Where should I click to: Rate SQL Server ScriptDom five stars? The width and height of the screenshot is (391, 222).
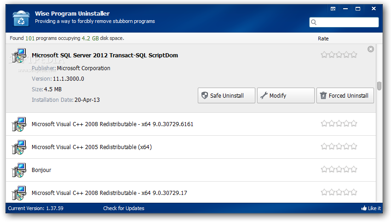pyautogui.click(x=354, y=55)
